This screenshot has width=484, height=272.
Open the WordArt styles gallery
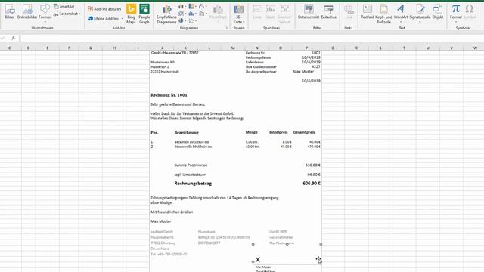click(401, 14)
